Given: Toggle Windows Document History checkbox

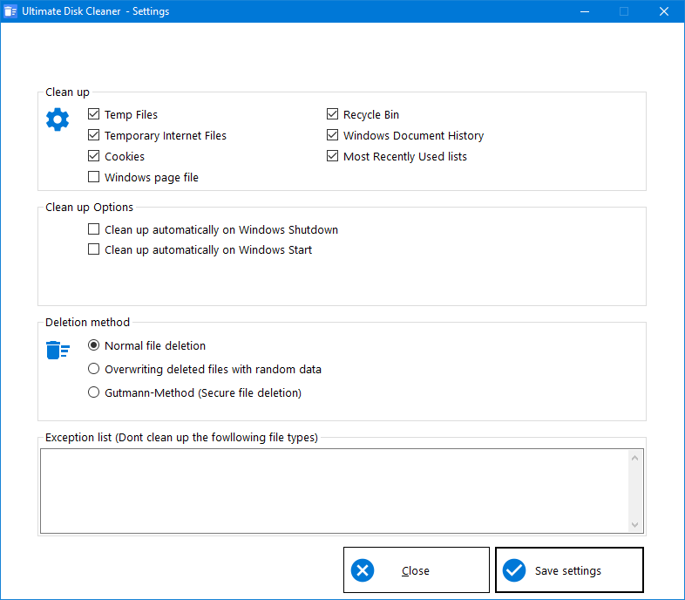Looking at the screenshot, I should 333,135.
